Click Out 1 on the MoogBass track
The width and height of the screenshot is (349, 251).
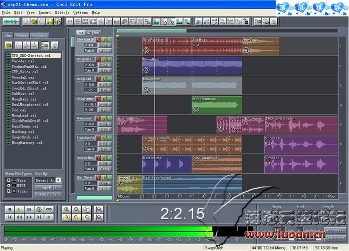click(105, 65)
